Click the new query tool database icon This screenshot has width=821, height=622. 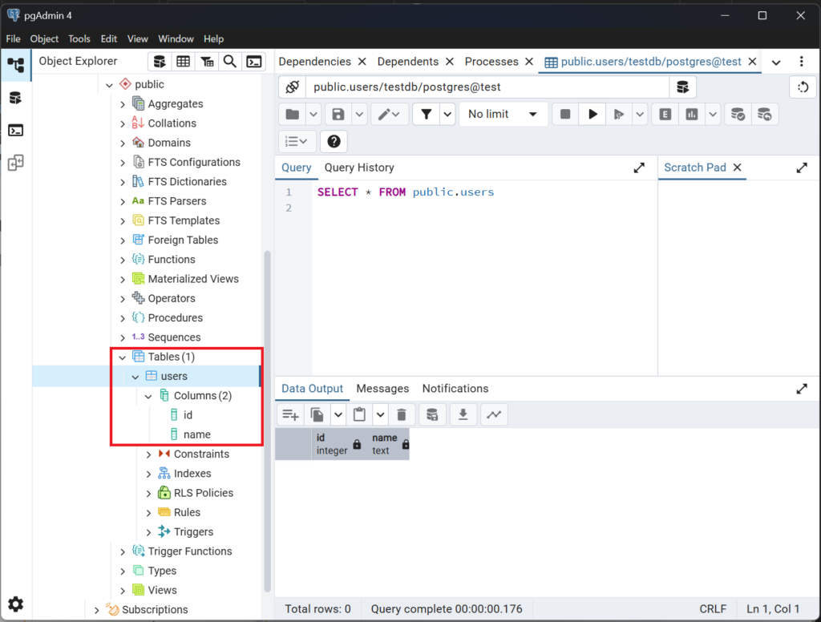(683, 87)
